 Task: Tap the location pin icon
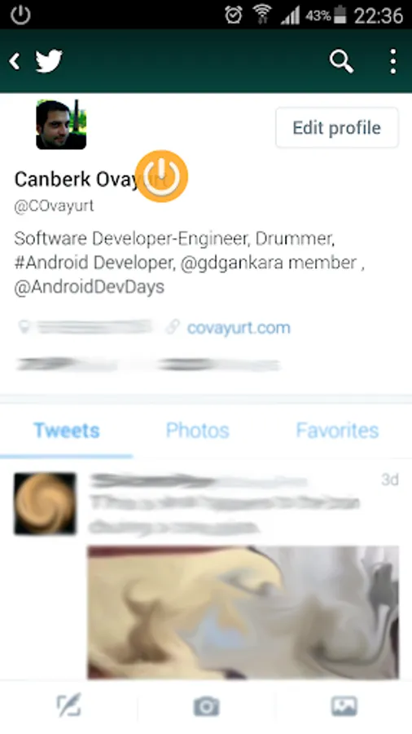[x=24, y=327]
